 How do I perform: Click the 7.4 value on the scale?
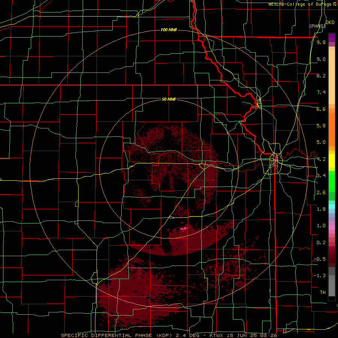coord(321,92)
